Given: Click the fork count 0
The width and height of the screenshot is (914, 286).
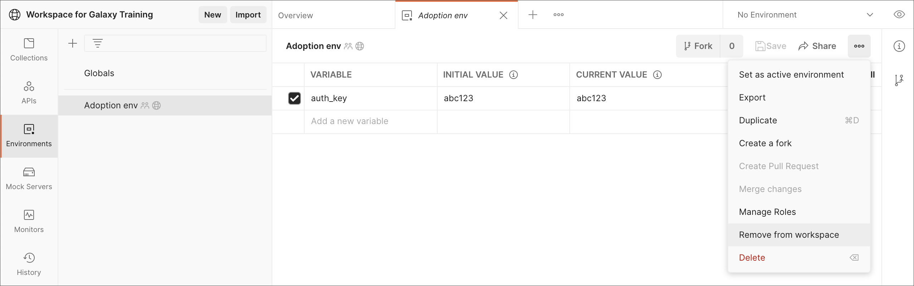Looking at the screenshot, I should (x=732, y=46).
